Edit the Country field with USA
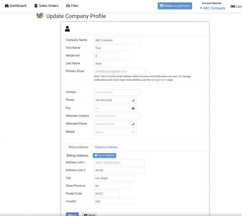This screenshot has height=216, width=242. click(x=114, y=201)
